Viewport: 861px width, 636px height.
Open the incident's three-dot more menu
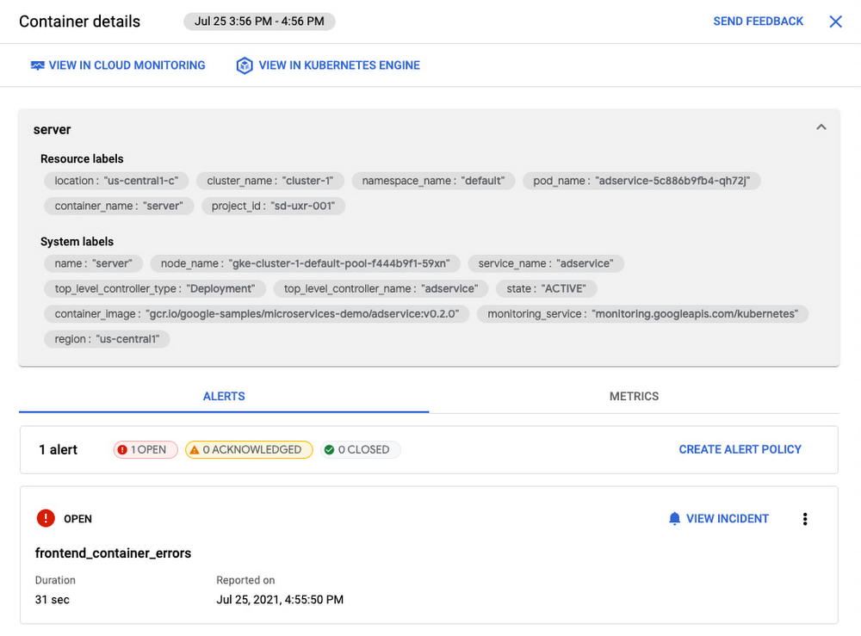click(x=805, y=519)
